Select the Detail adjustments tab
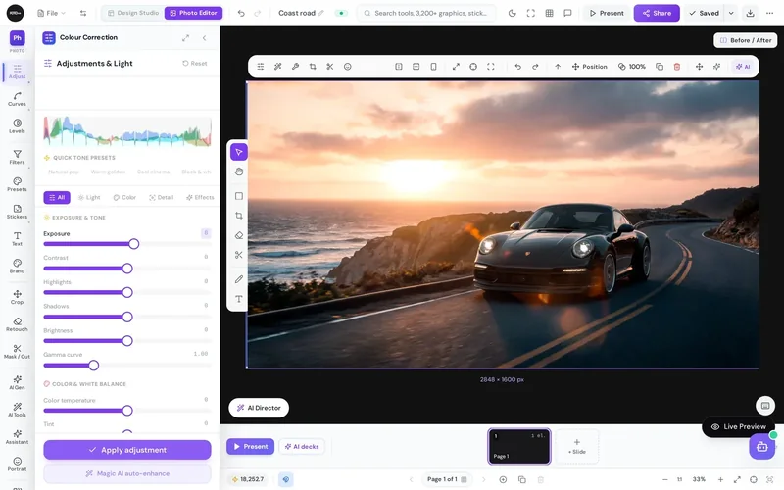The width and height of the screenshot is (784, 490). coord(161,198)
